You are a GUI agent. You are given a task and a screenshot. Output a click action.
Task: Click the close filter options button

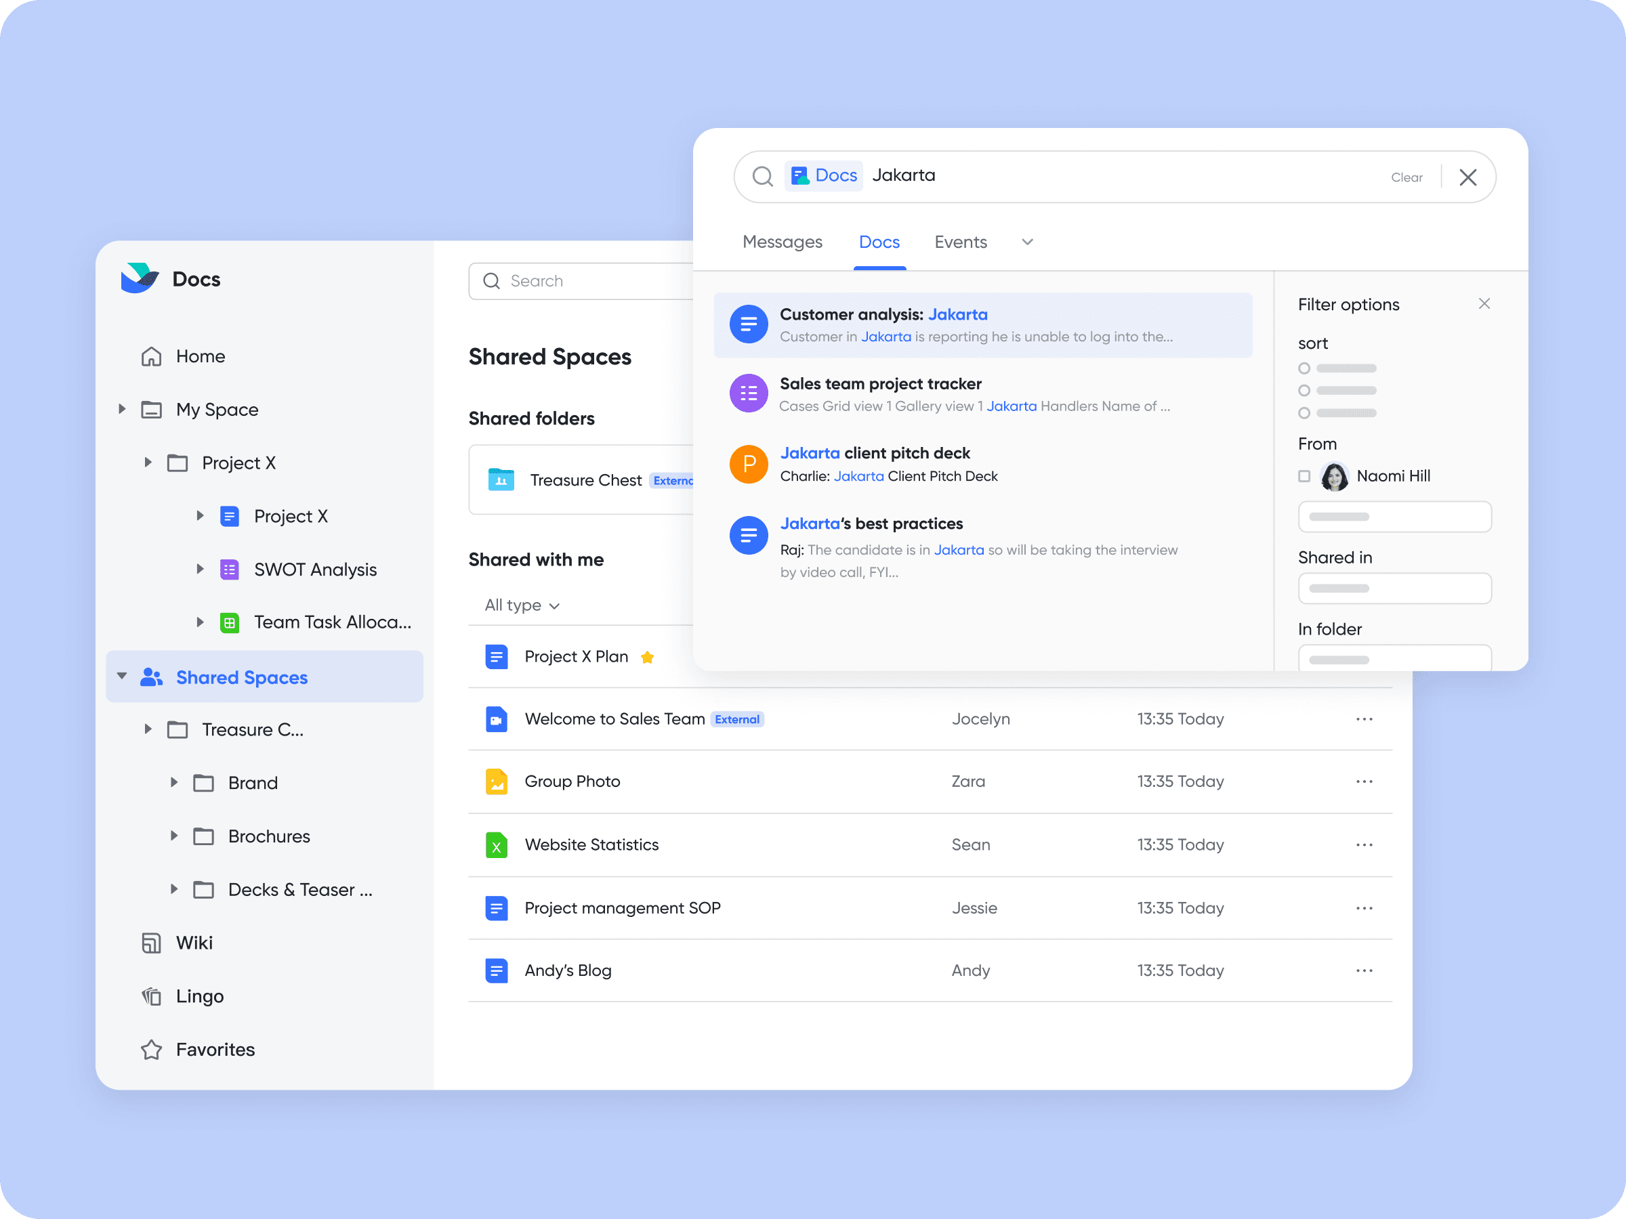click(x=1484, y=303)
